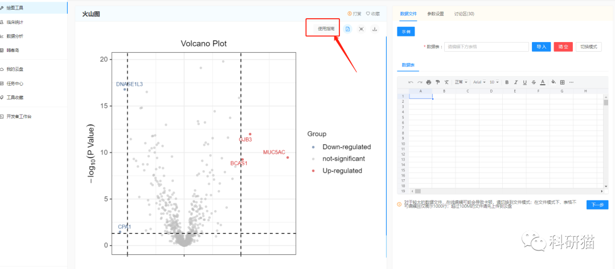The width and height of the screenshot is (615, 269).
Task: Click the MUC5AC gene label on plot
Action: tap(274, 152)
